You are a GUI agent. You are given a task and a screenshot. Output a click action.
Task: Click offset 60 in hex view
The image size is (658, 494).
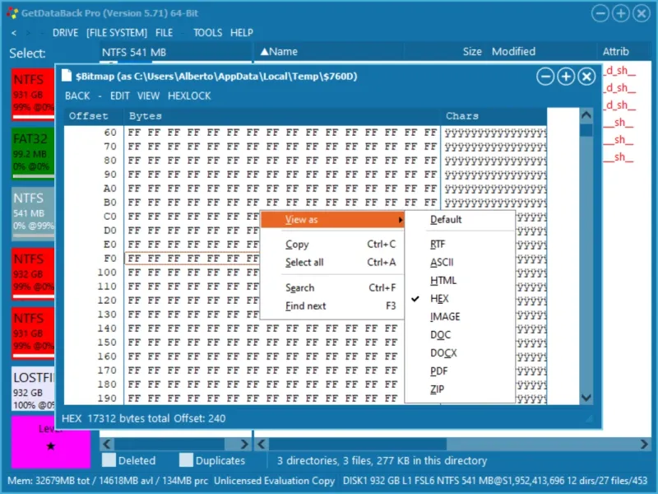click(110, 133)
